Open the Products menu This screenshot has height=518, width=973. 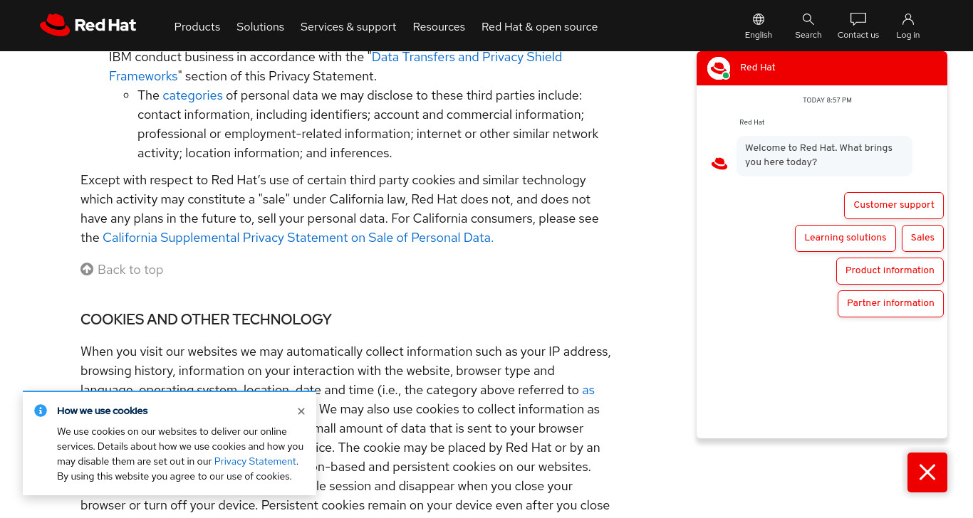click(x=197, y=26)
